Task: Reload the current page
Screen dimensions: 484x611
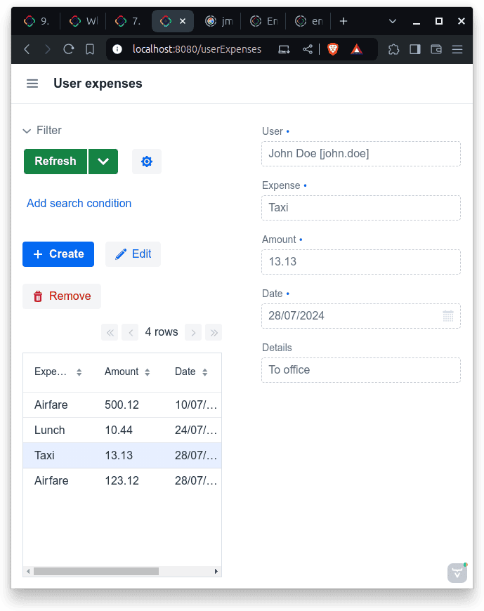Action: 69,49
